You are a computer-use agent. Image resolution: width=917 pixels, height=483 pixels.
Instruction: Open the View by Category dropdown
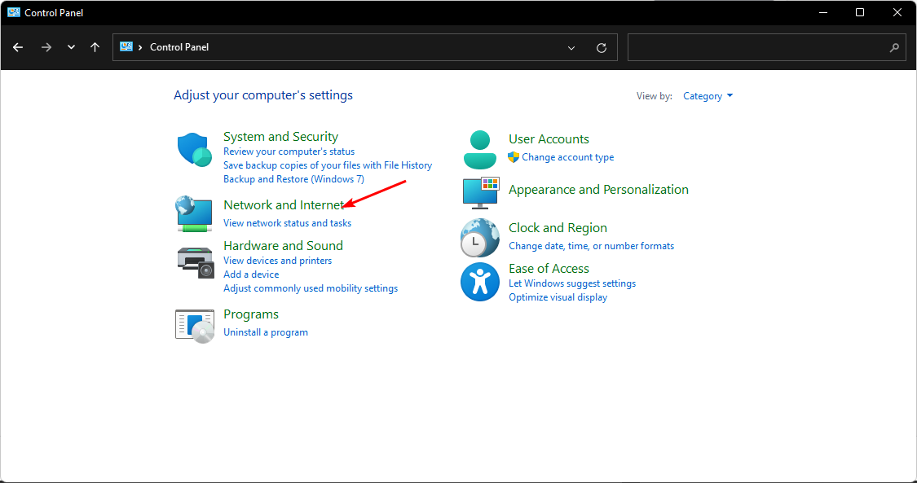coord(708,95)
